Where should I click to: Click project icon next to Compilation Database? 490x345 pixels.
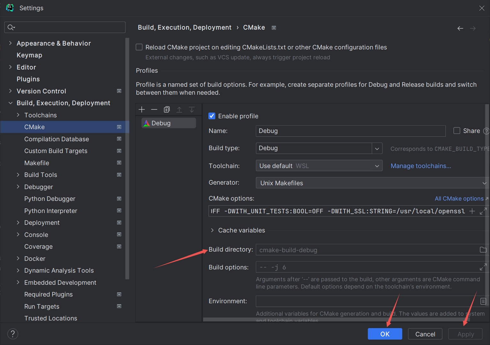click(x=119, y=139)
